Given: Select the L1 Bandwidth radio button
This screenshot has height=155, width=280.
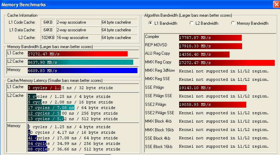Looking at the screenshot, I should click(151, 23).
